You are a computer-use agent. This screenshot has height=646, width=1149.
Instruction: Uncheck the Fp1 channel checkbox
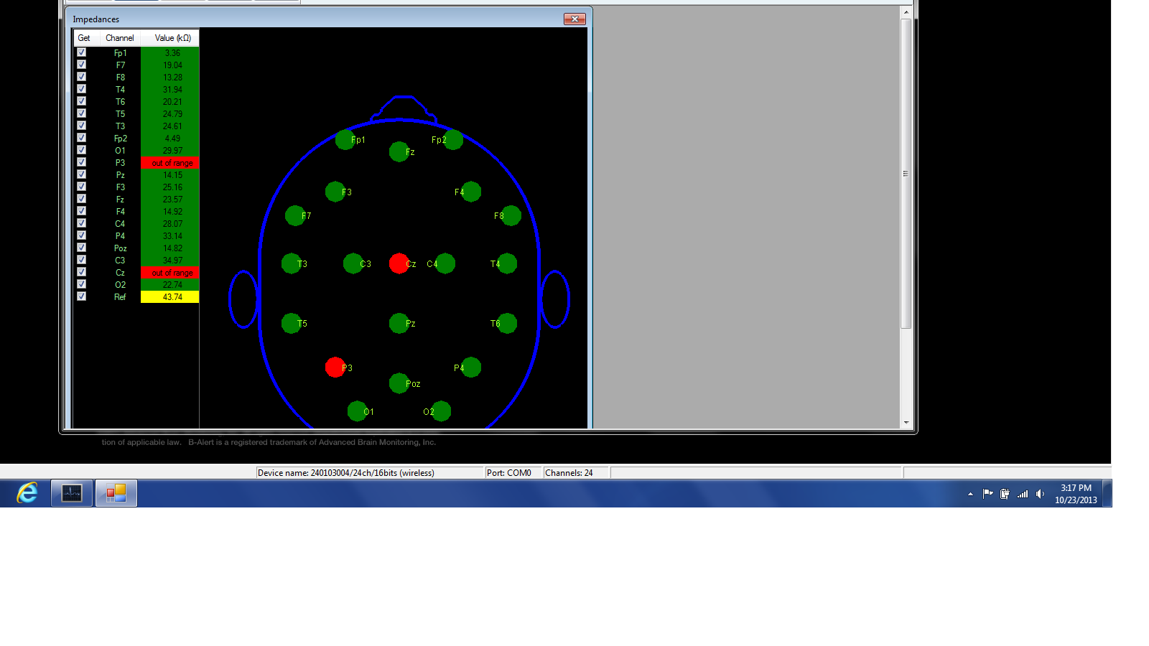[x=82, y=52]
